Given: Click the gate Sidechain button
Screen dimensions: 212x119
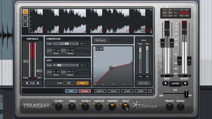Looking at the screenshot, I should click(x=82, y=73).
